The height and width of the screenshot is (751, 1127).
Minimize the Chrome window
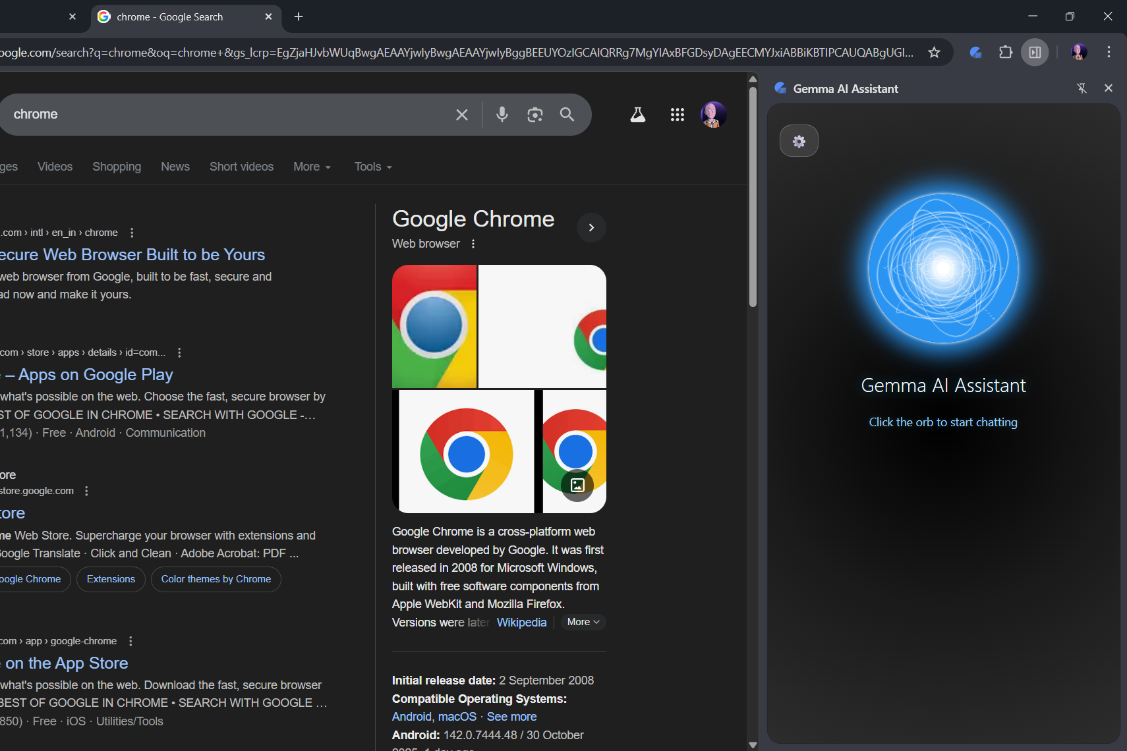(x=1033, y=16)
